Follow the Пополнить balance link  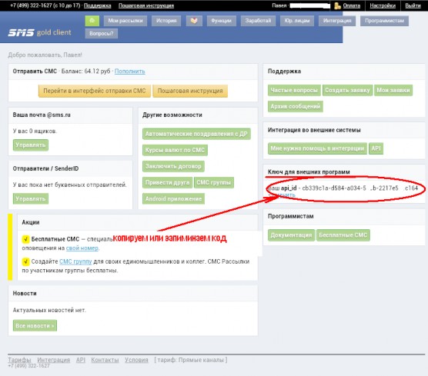pyautogui.click(x=129, y=72)
